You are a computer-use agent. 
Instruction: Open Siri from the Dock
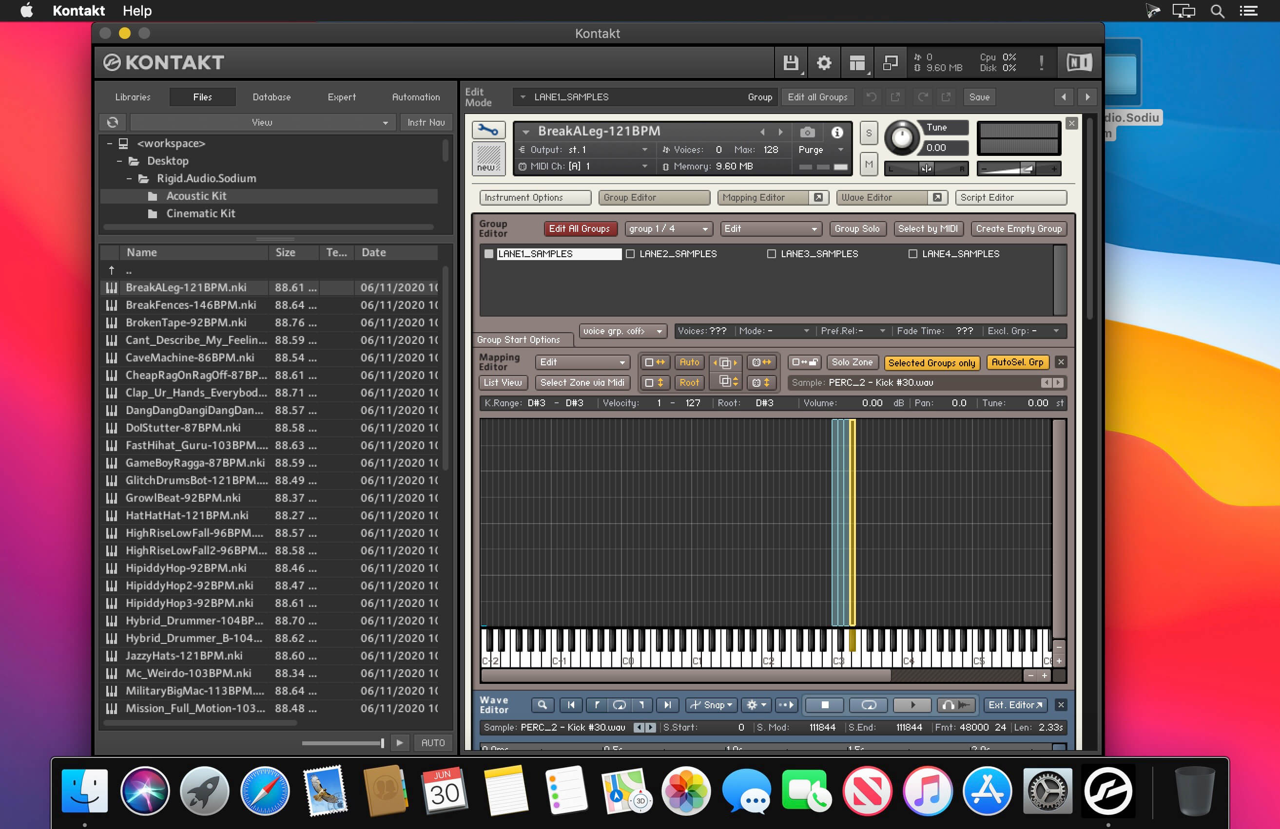coord(145,791)
